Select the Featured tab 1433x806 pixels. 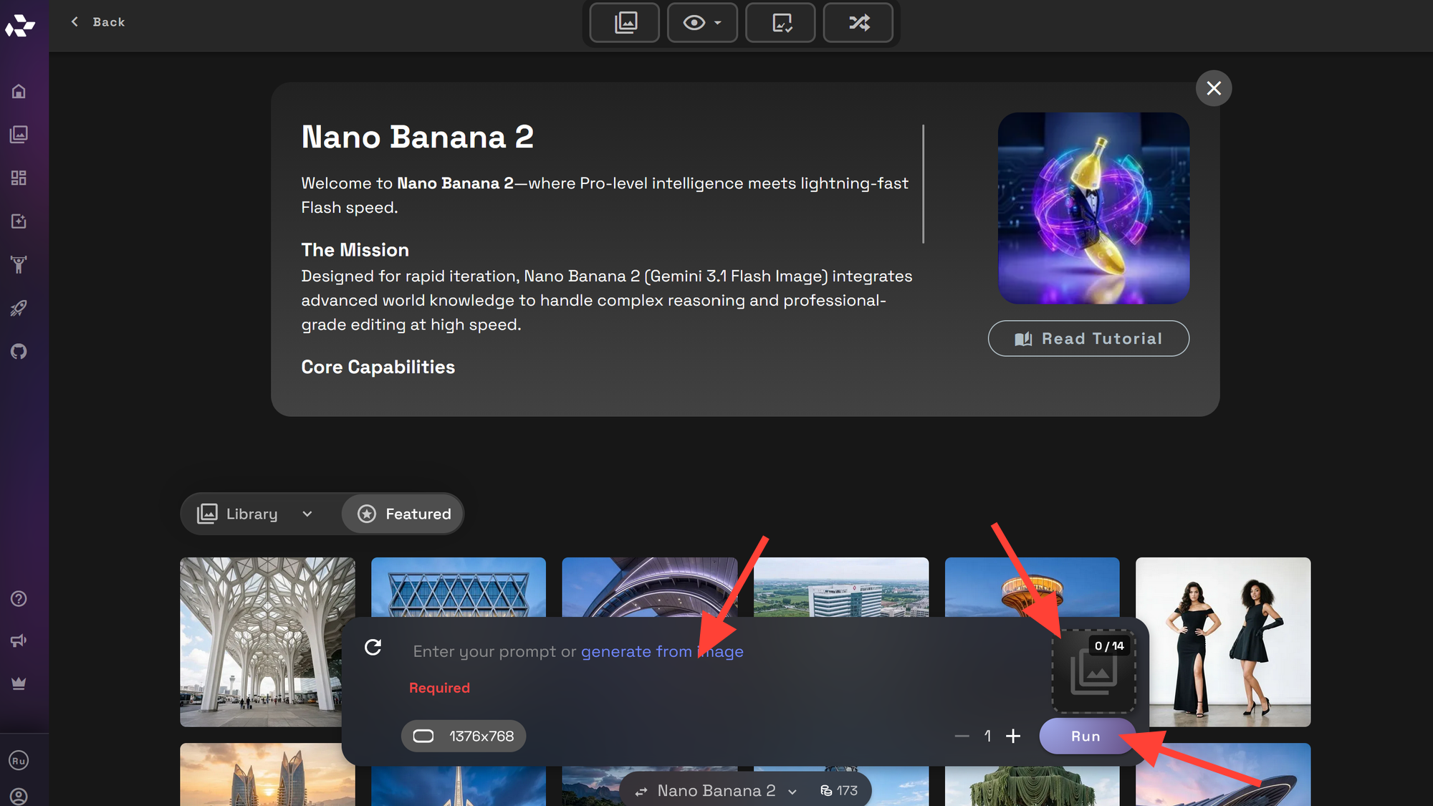[404, 514]
